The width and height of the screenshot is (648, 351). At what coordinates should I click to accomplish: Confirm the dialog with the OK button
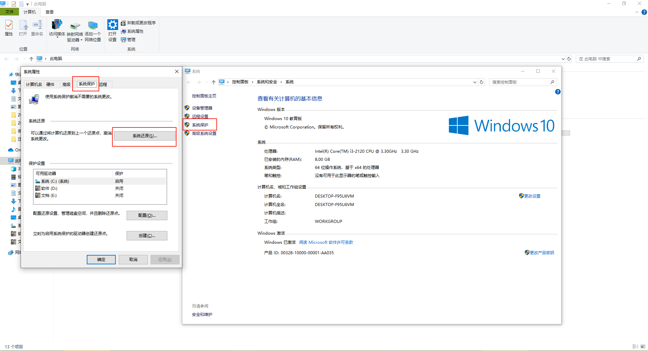(101, 260)
